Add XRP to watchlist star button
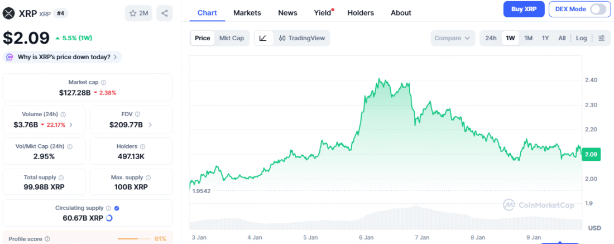This screenshot has height=244, width=614. click(x=138, y=13)
